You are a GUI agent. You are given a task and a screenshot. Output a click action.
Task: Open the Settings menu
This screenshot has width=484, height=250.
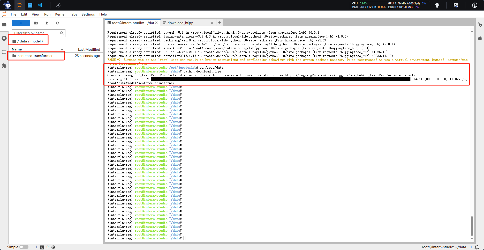88,14
